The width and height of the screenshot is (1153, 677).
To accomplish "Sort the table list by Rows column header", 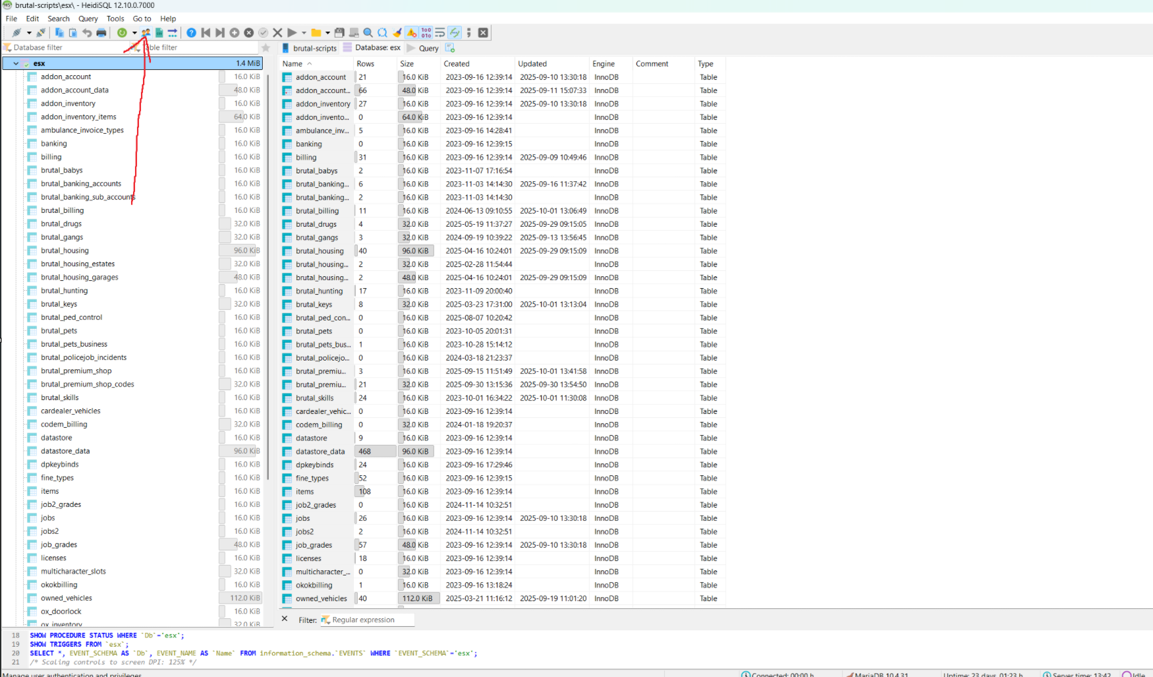I will (x=366, y=64).
